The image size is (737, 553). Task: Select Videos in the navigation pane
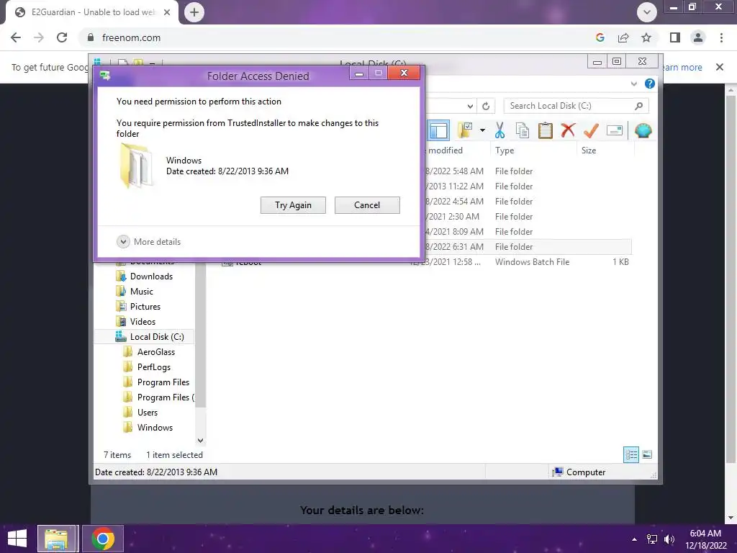(143, 322)
